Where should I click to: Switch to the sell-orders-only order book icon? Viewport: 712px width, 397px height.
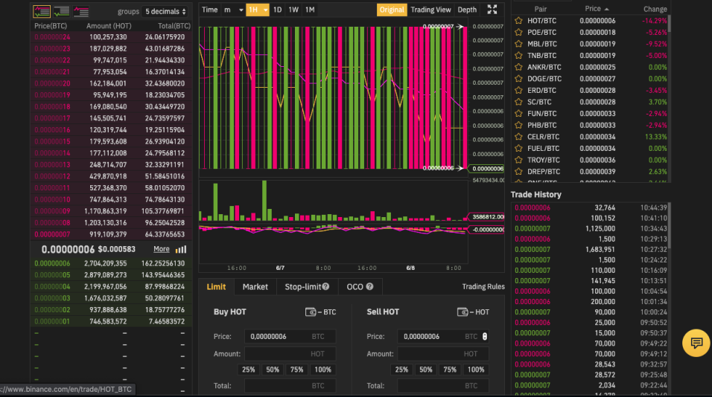(x=80, y=11)
